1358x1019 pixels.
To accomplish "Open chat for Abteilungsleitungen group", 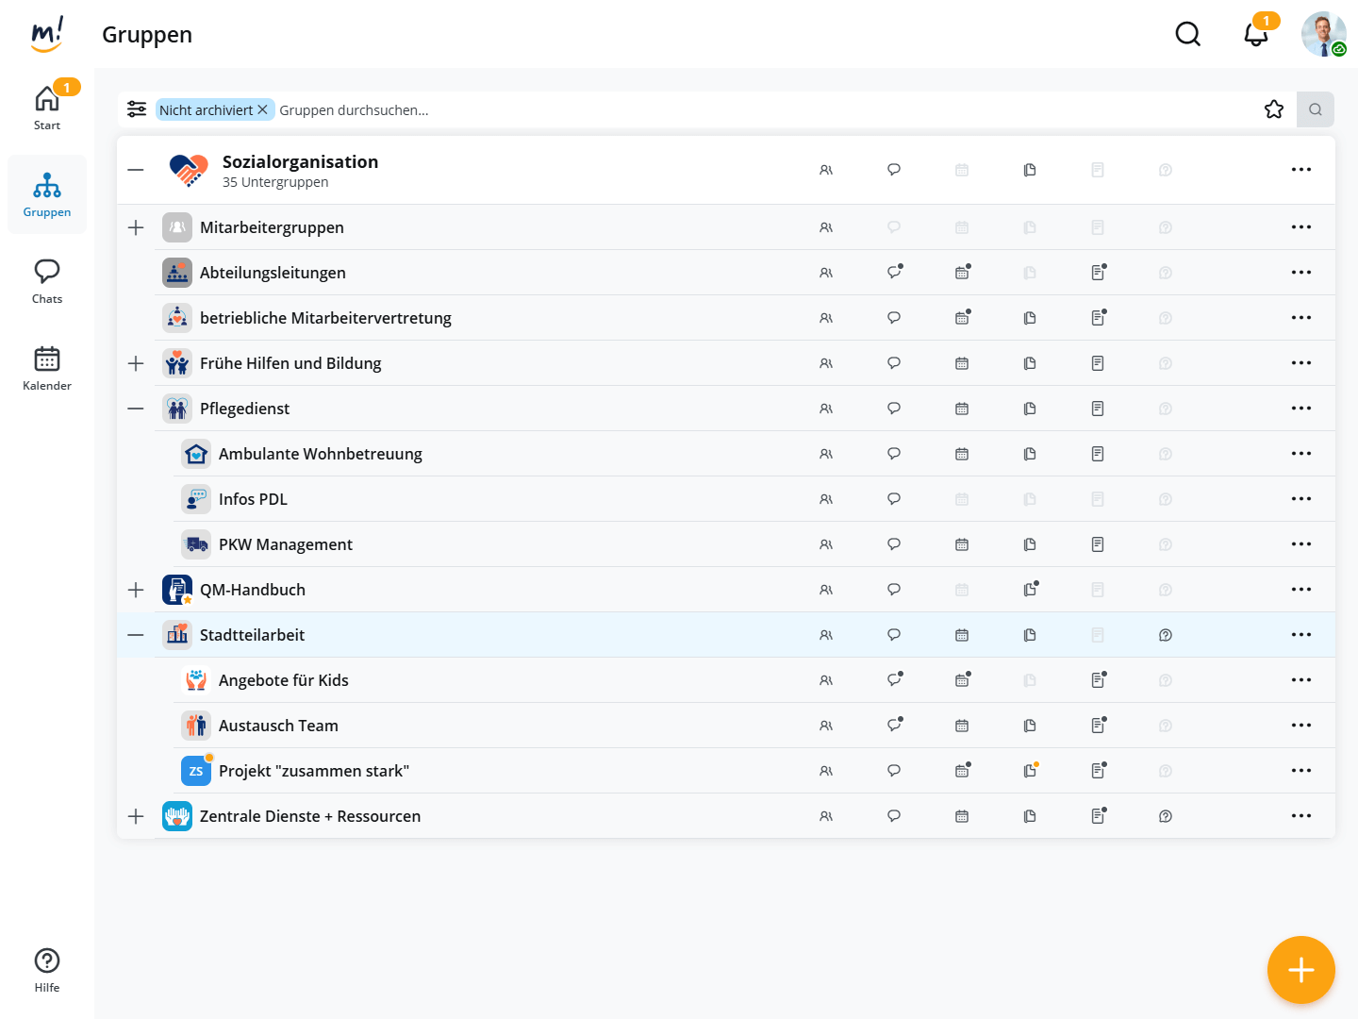I will pyautogui.click(x=894, y=273).
